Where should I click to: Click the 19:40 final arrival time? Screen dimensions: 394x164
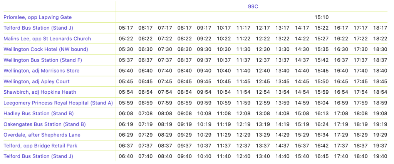[x=380, y=156]
